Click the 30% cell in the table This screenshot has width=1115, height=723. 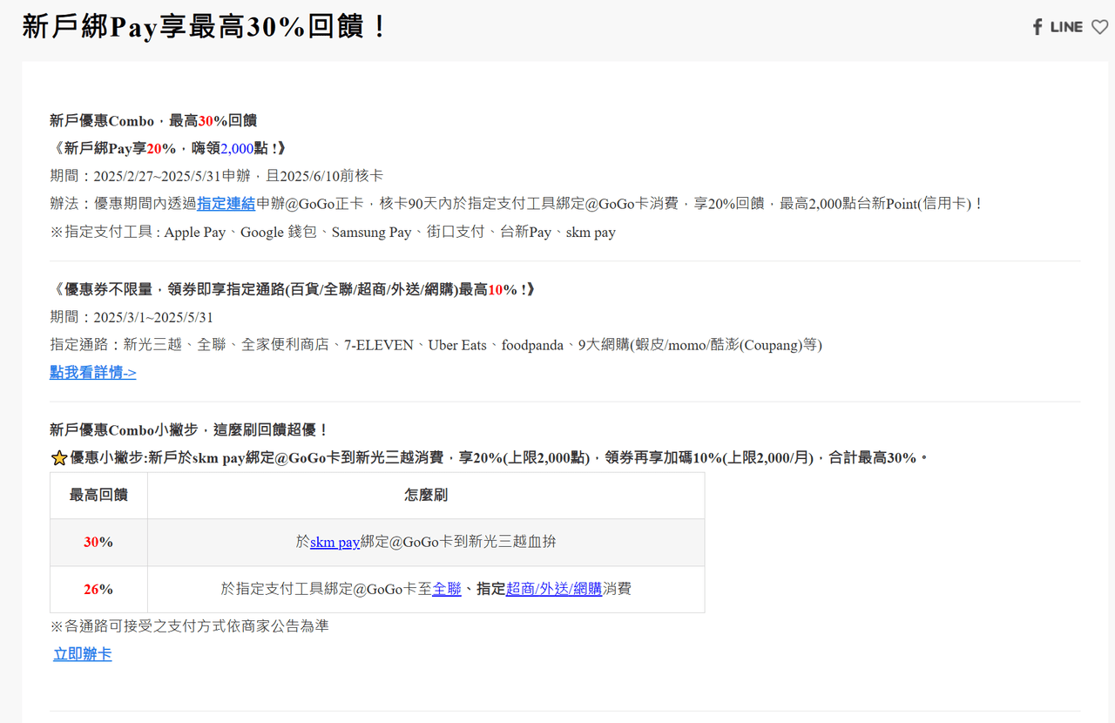coord(98,542)
